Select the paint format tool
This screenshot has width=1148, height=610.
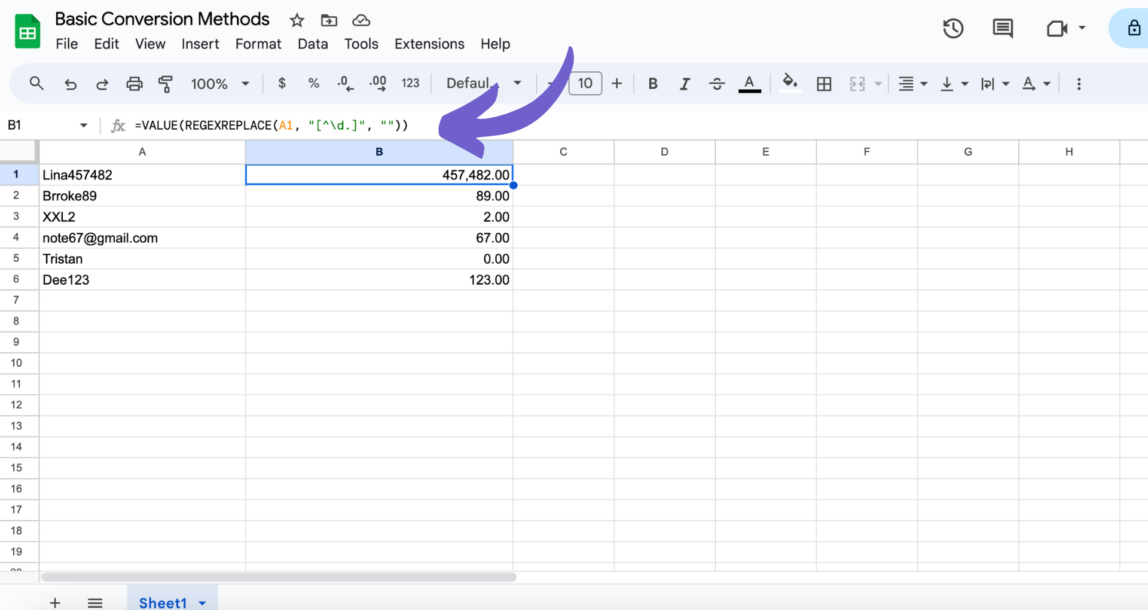click(166, 84)
